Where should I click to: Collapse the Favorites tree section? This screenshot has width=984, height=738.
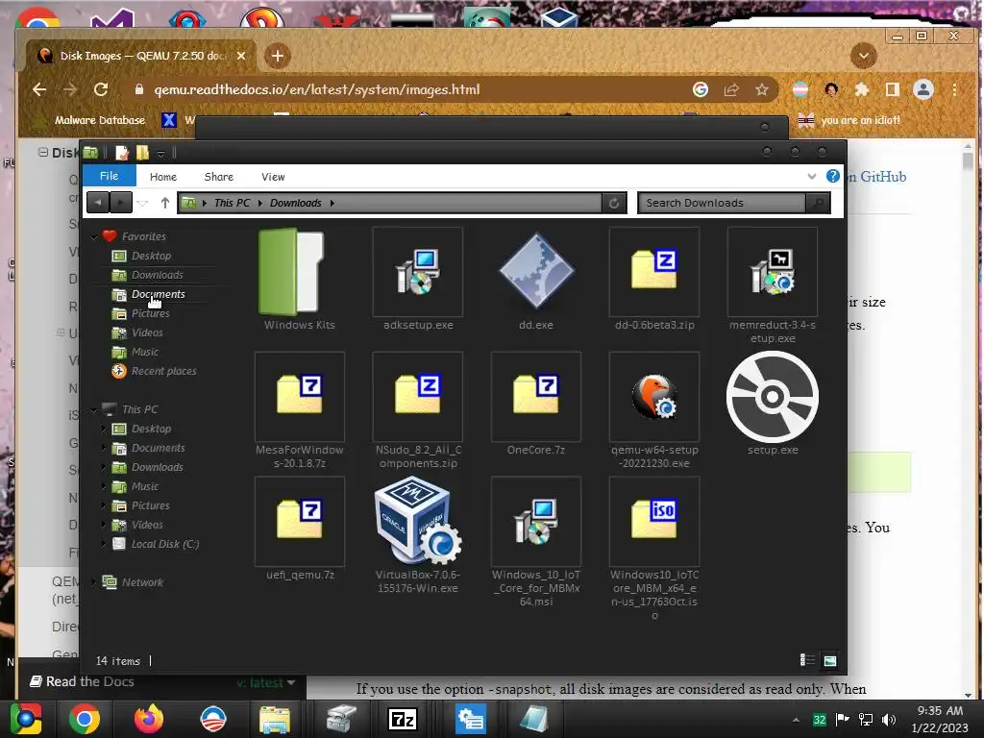[x=93, y=236]
